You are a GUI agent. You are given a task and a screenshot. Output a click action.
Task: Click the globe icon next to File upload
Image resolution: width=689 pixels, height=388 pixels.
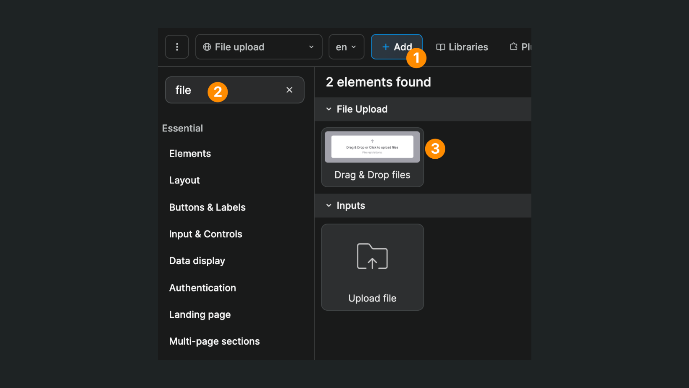point(208,47)
